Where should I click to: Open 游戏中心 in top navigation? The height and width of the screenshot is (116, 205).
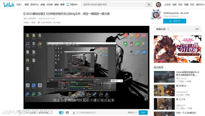click(x=35, y=5)
